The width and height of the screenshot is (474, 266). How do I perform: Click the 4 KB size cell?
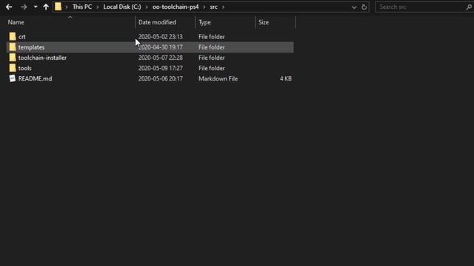coord(286,79)
